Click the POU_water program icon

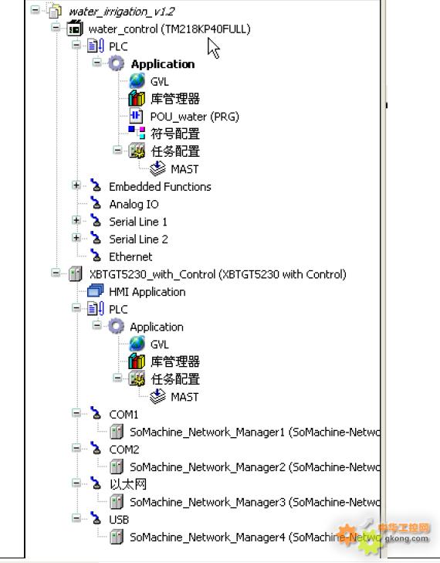(137, 117)
